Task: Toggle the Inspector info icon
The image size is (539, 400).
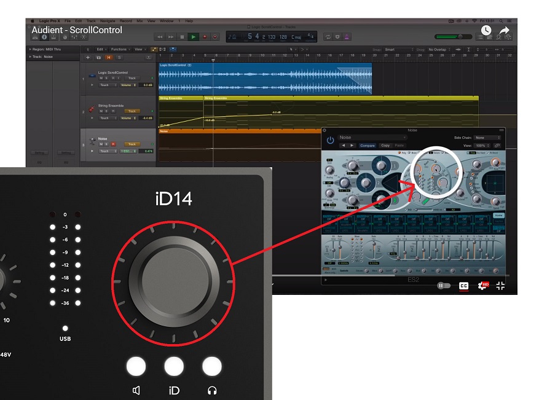Action: (44, 37)
